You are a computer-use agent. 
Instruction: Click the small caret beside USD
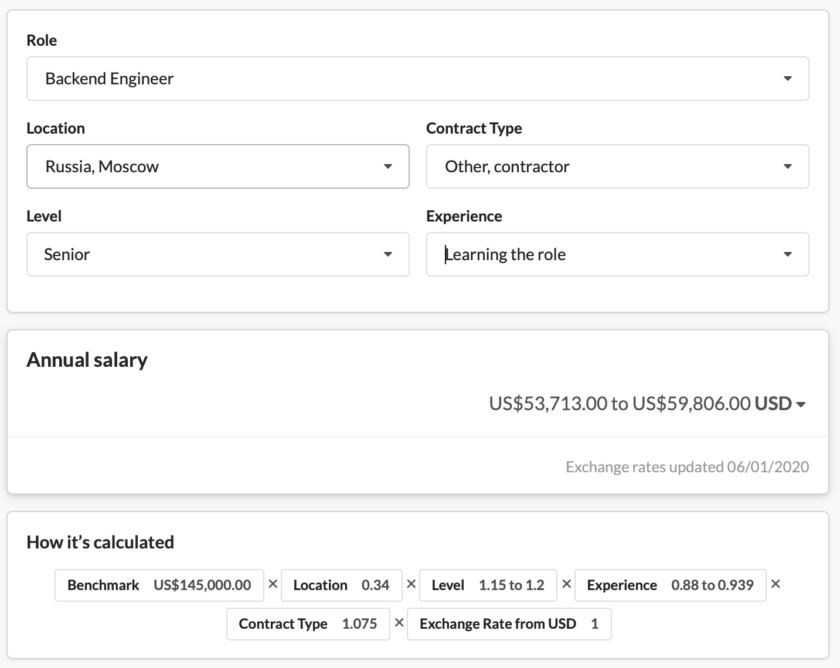point(801,404)
